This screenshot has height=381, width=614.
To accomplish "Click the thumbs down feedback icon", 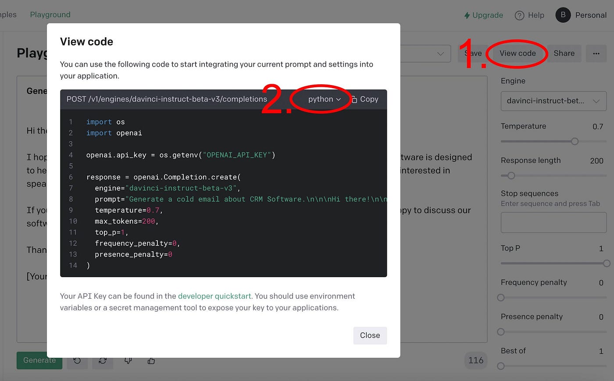I will pyautogui.click(x=128, y=360).
